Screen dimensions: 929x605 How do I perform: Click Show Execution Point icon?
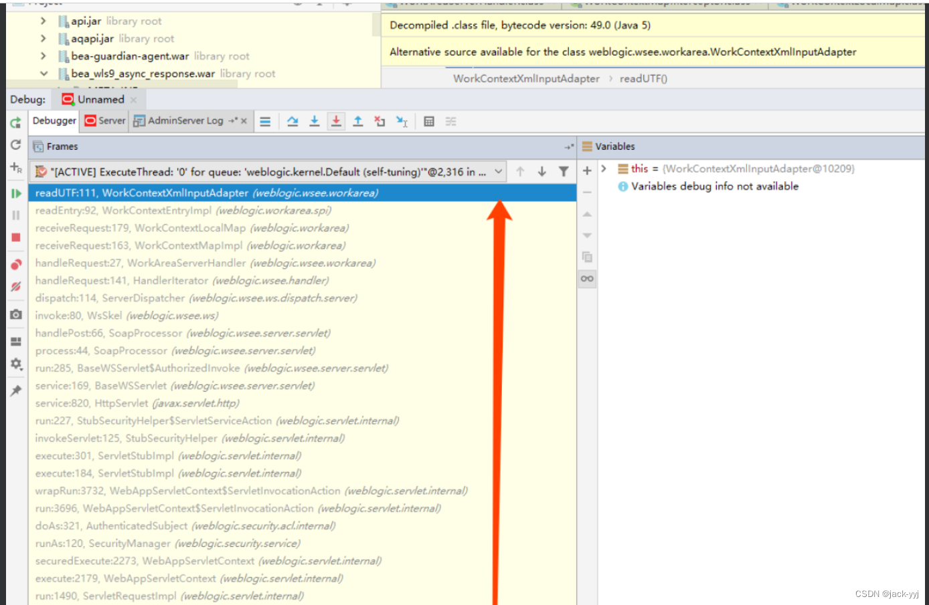pos(265,122)
